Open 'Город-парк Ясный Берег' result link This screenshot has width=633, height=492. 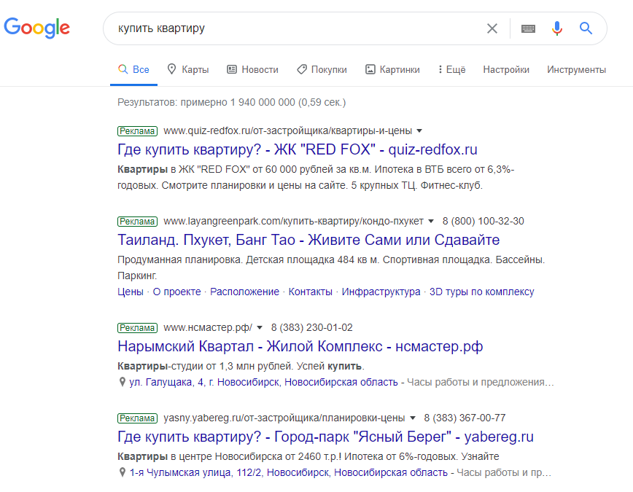[325, 437]
